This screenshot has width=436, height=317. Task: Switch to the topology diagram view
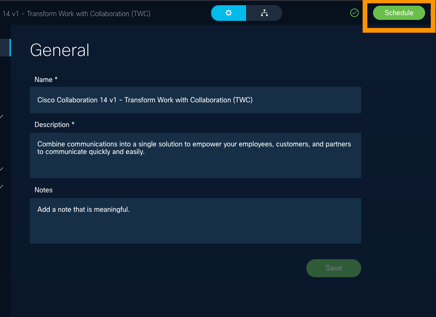pos(264,13)
